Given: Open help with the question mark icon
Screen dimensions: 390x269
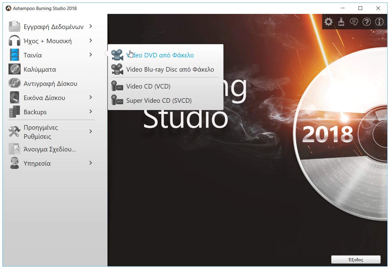Looking at the screenshot, I should [367, 22].
